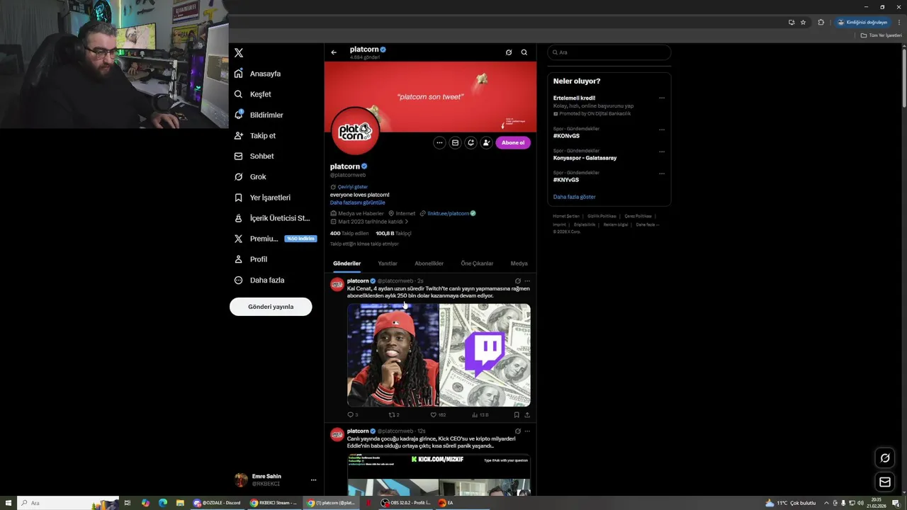This screenshot has height=510, width=907.
Task: Open linktr.ee/platcorn link
Action: tap(448, 213)
